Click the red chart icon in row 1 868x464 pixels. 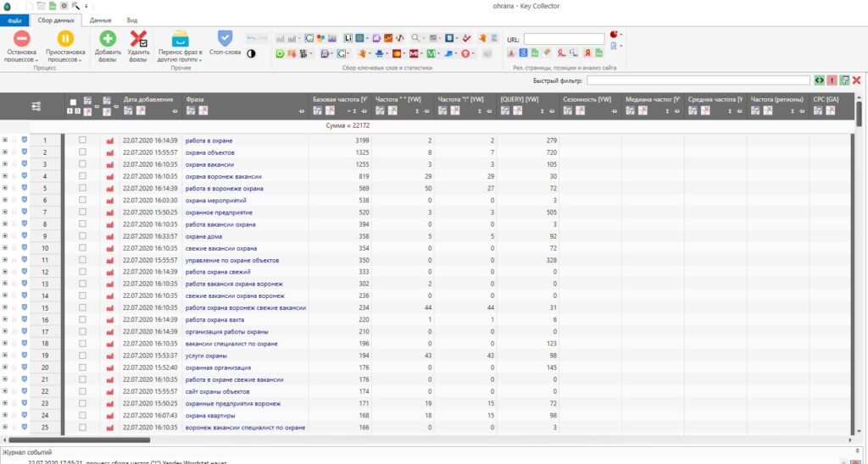109,140
